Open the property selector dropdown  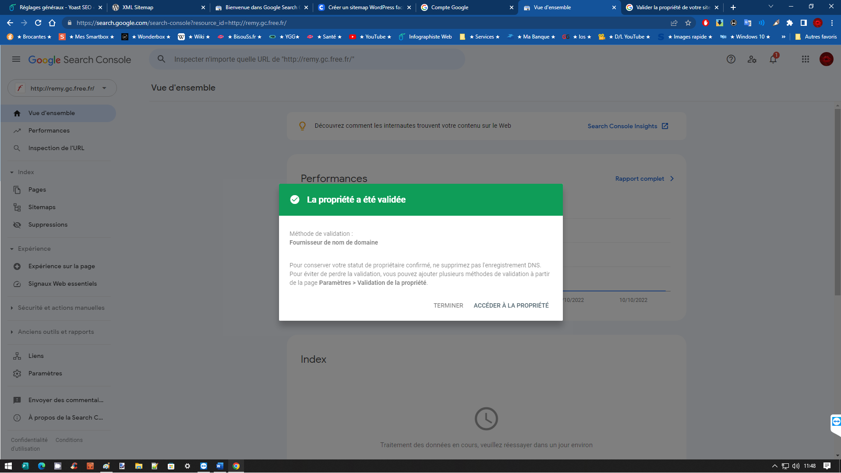62,88
